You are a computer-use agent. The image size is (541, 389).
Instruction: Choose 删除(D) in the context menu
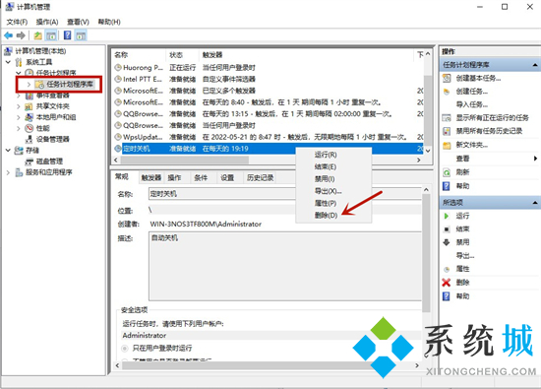[x=326, y=216]
